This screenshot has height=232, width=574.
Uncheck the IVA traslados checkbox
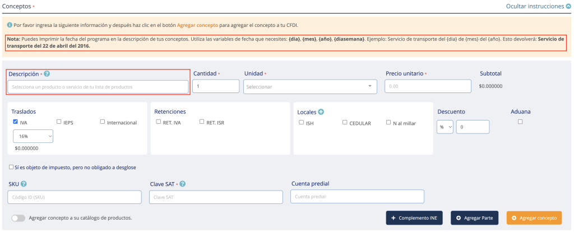pos(16,122)
